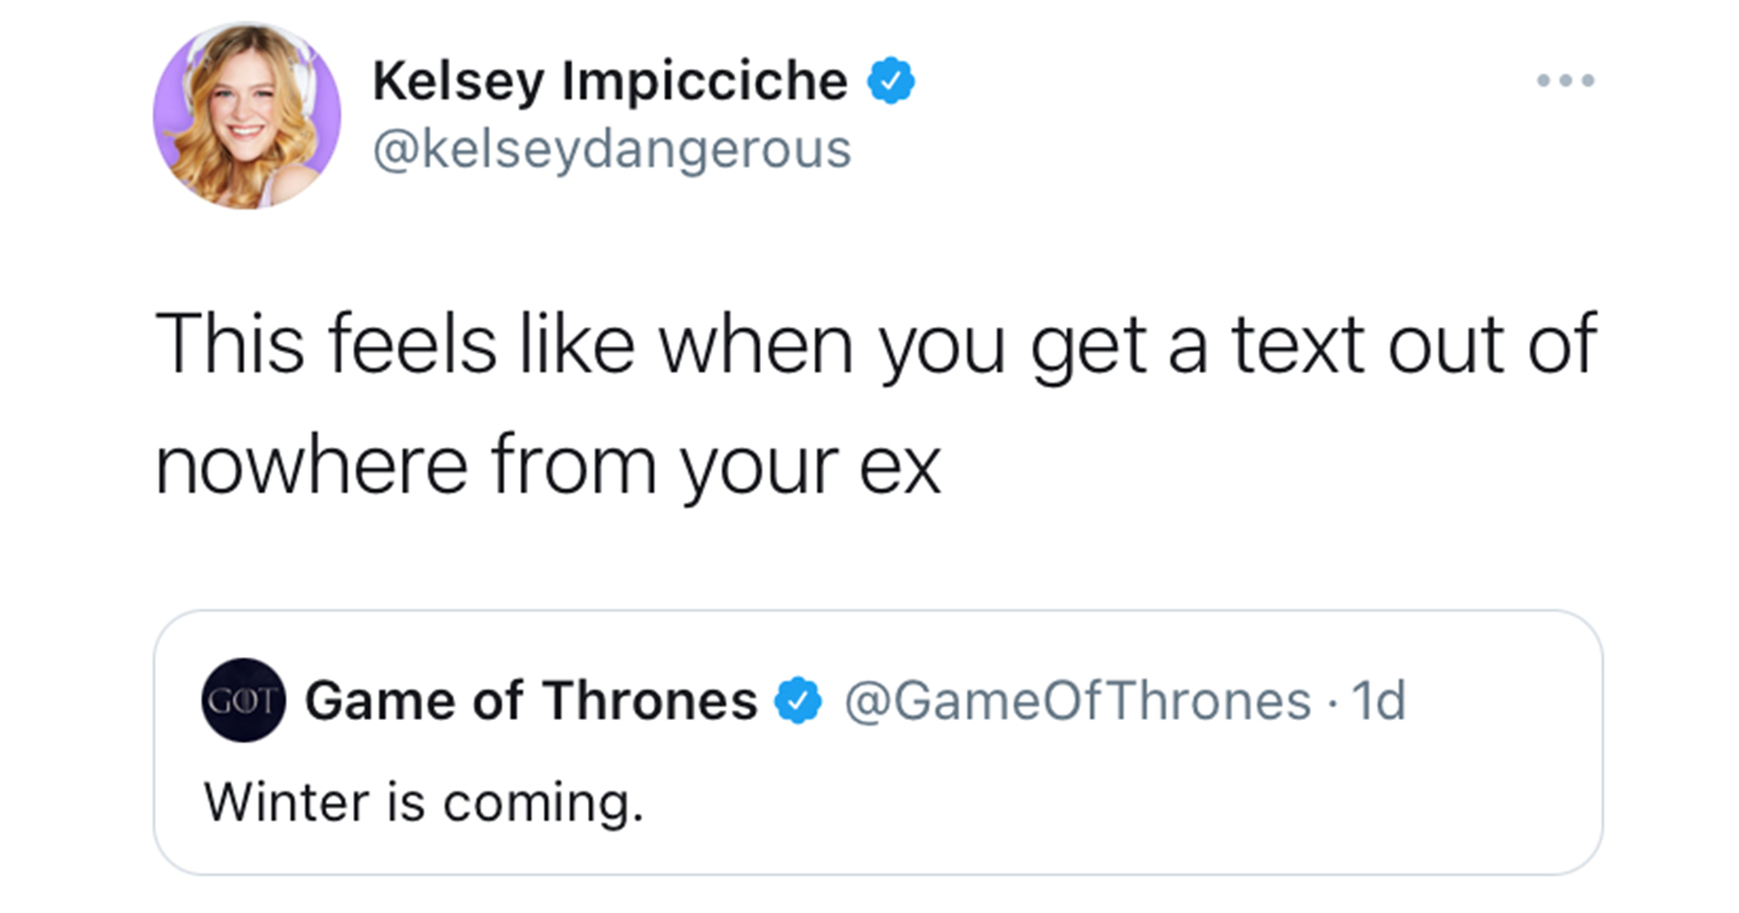Click the word 'Thrones' in quoted account name

click(x=649, y=700)
